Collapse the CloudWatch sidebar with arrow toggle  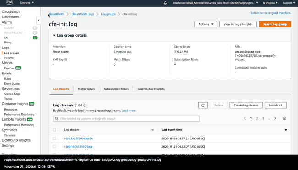coord(39,20)
